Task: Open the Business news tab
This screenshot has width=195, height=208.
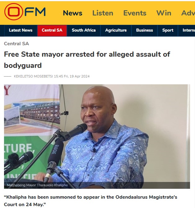Action: (144, 30)
